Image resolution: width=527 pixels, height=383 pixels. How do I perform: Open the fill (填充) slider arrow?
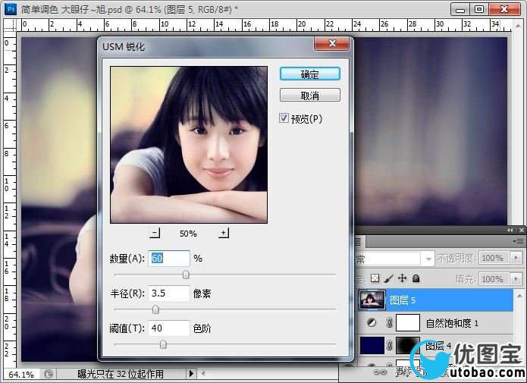click(517, 279)
